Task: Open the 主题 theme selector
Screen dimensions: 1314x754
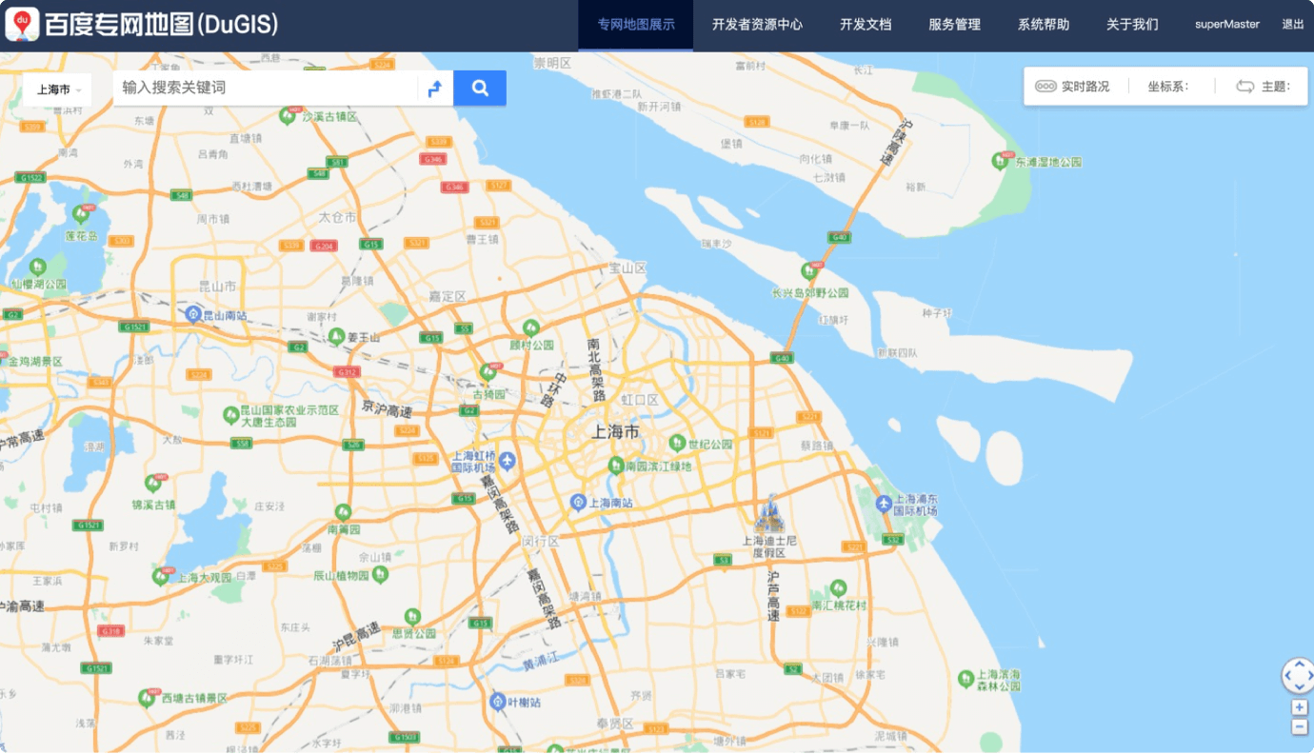Action: click(x=1264, y=87)
